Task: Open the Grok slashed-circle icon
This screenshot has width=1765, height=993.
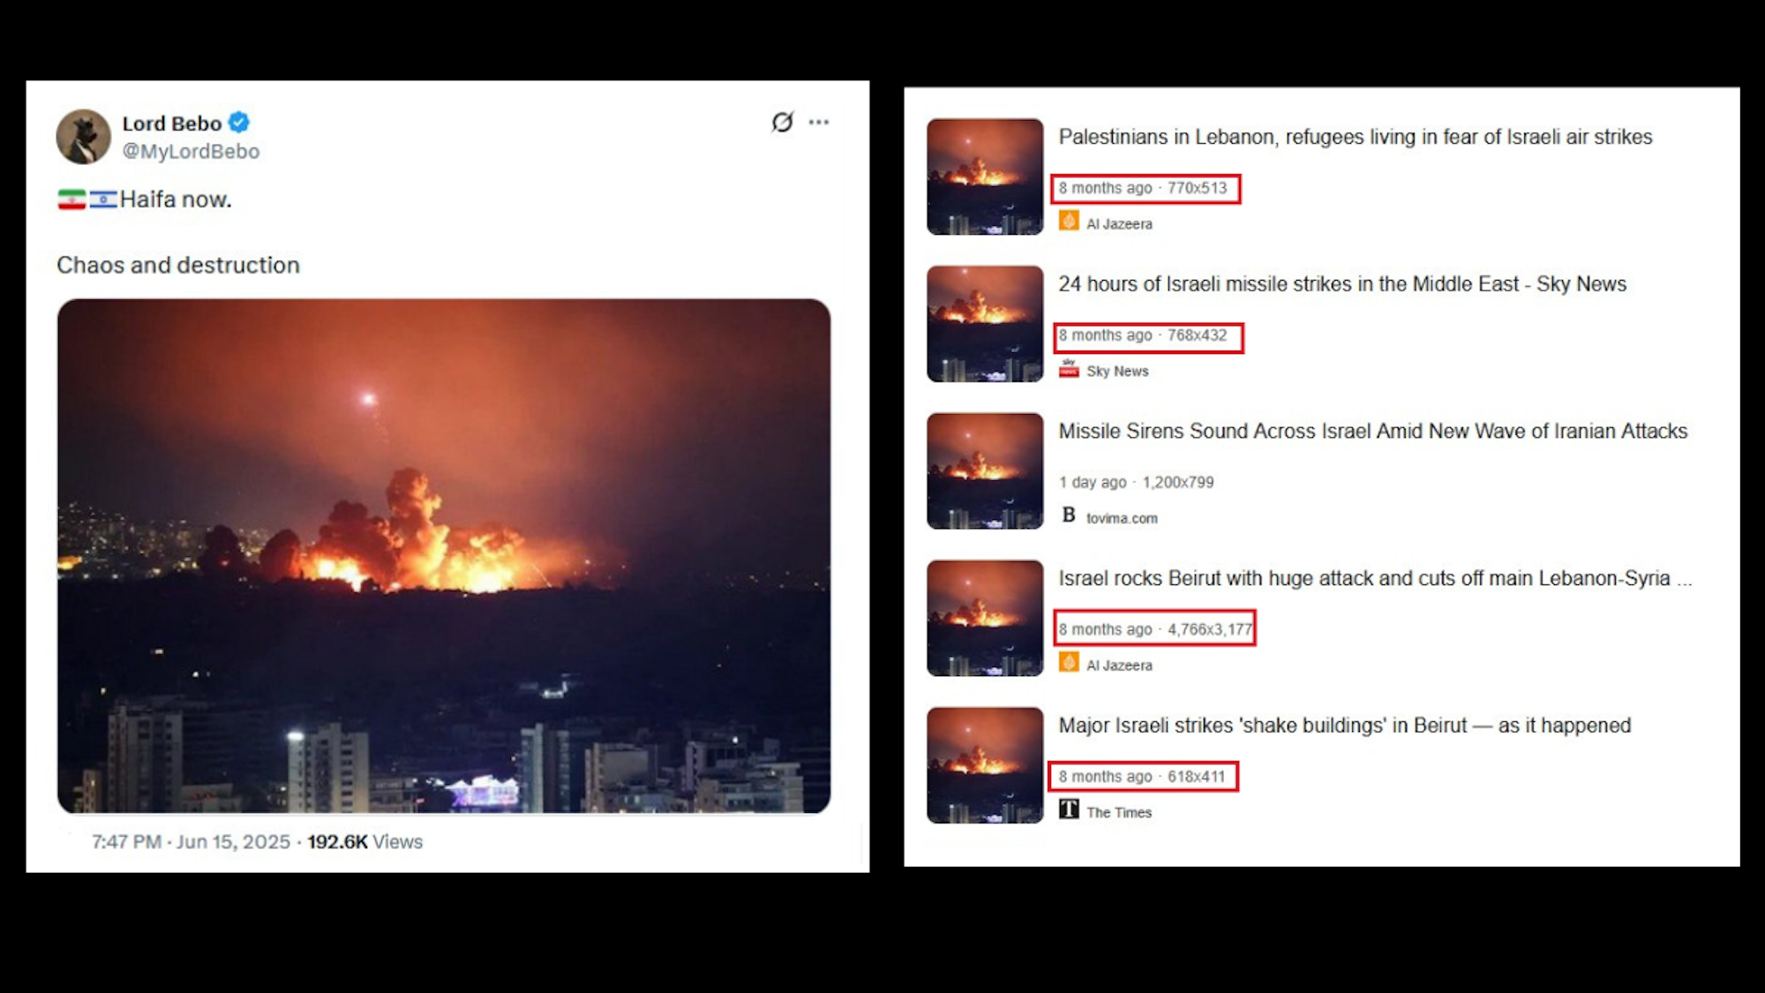Action: (782, 122)
